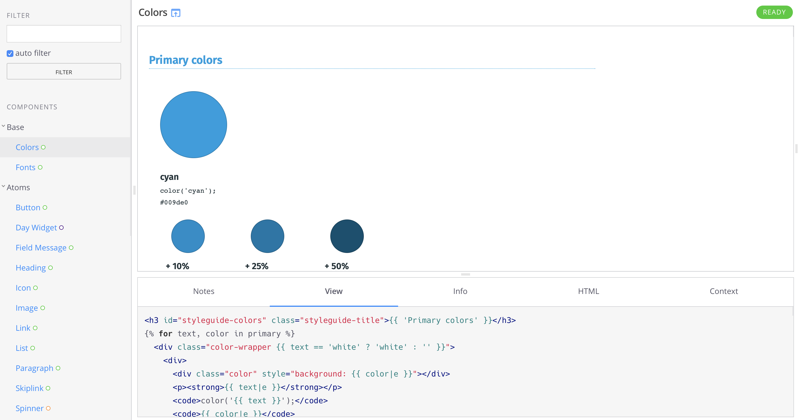Click the Colors page title
Screen dimensions: 799x420
[x=153, y=12]
